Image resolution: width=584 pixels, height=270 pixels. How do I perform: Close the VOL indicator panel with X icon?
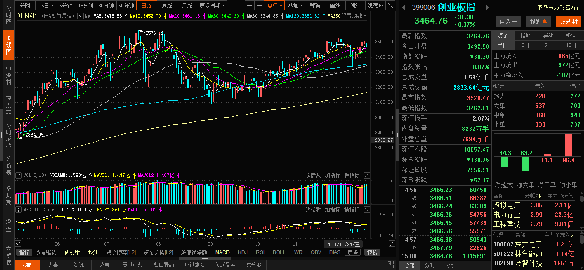[x=367, y=175]
